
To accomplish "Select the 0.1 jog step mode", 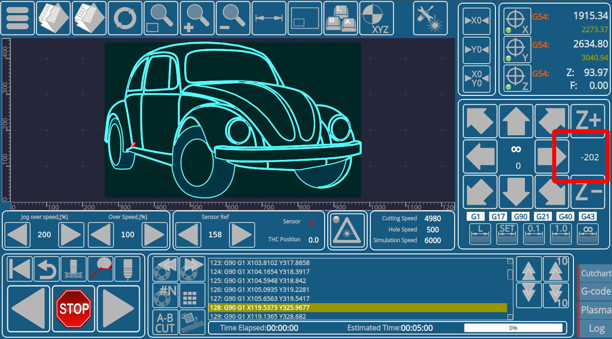I will tap(534, 233).
